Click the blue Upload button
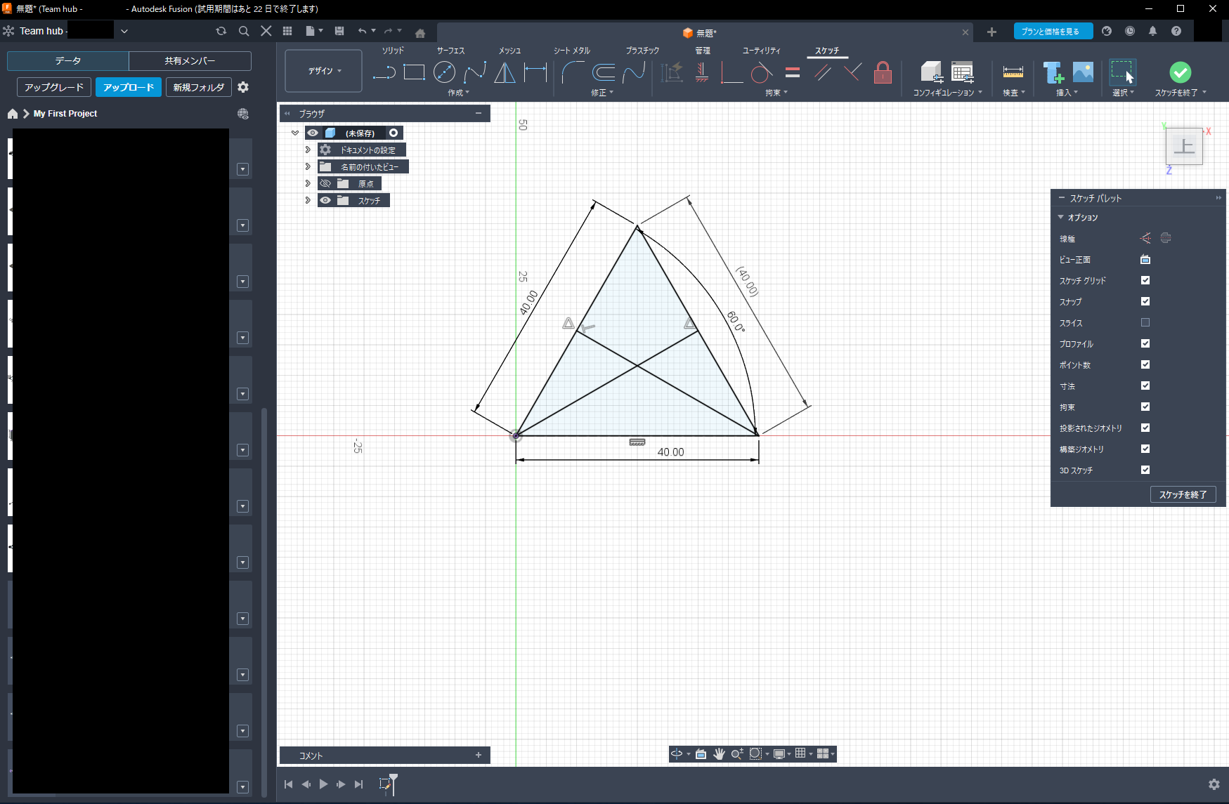The width and height of the screenshot is (1229, 804). 129,87
